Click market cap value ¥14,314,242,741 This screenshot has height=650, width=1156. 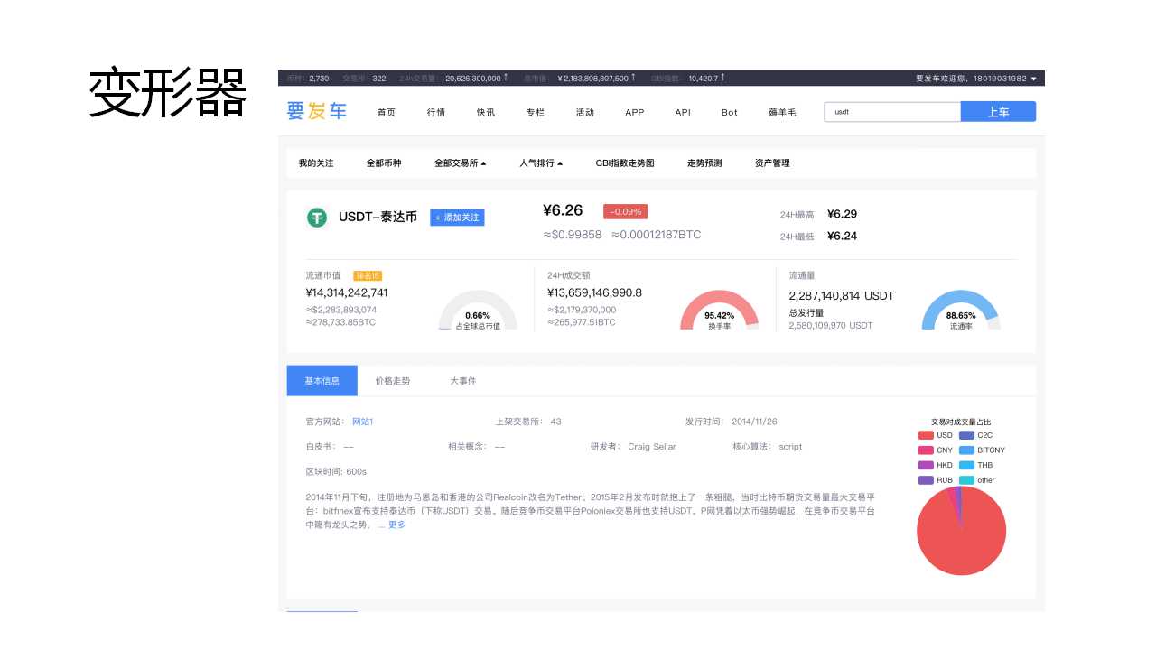click(x=347, y=292)
